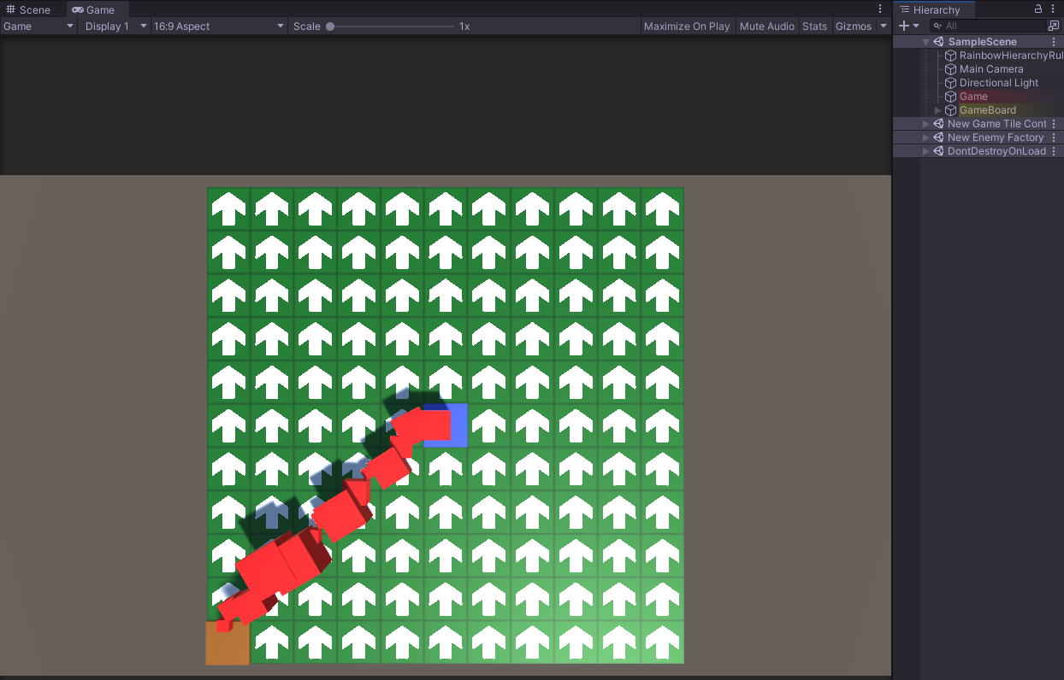Click the New Enemy Factory Unity icon
Image resolution: width=1064 pixels, height=680 pixels.
point(938,138)
